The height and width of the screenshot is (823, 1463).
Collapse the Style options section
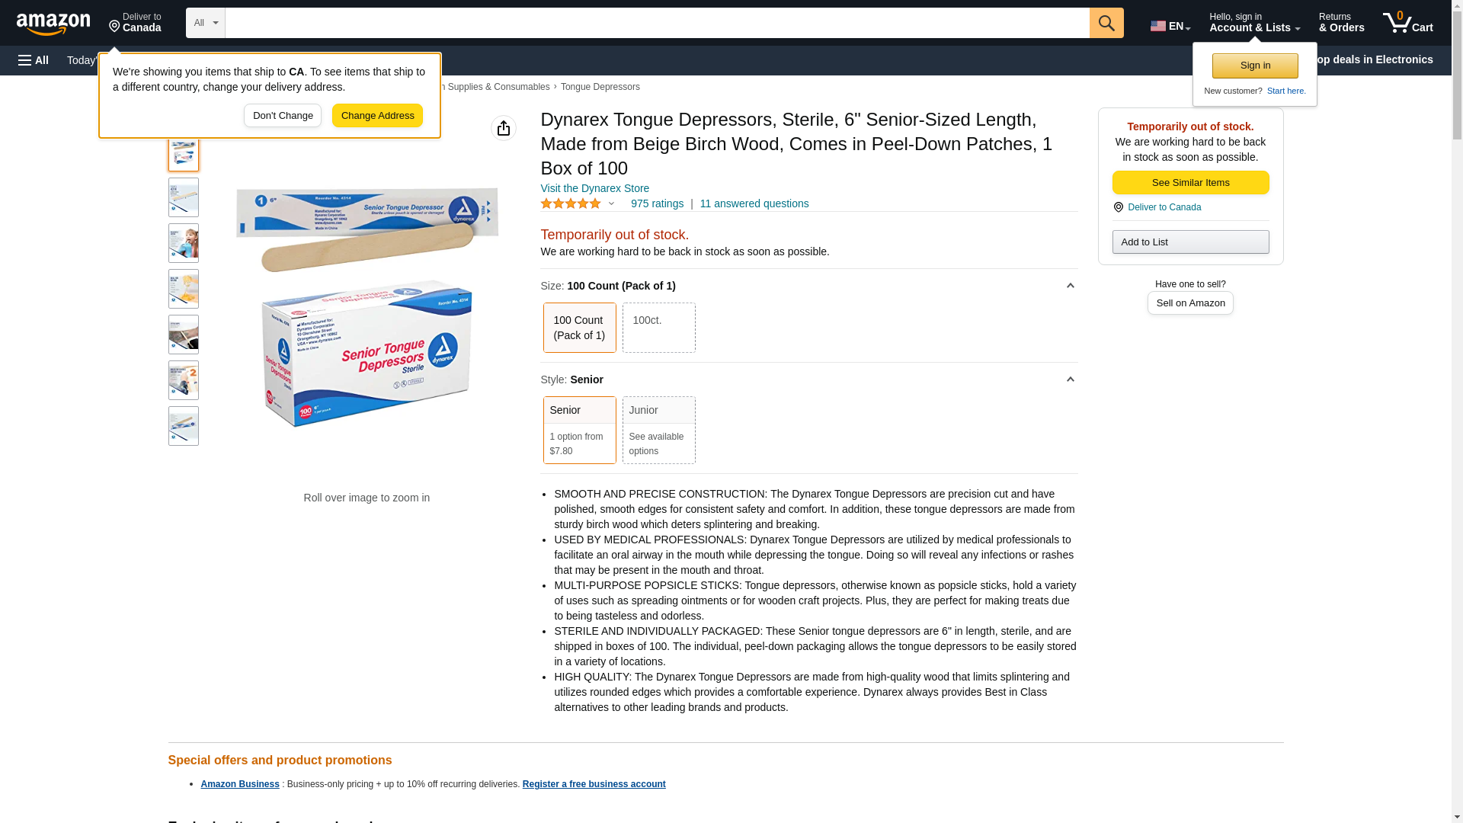1070,379
